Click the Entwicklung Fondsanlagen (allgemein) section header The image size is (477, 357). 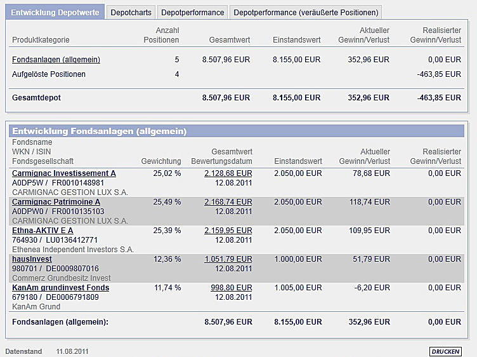coord(99,131)
